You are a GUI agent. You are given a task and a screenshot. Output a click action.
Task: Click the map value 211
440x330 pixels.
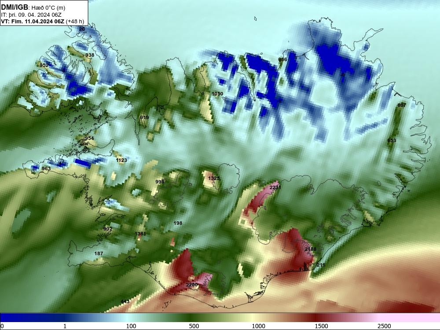click(321, 265)
